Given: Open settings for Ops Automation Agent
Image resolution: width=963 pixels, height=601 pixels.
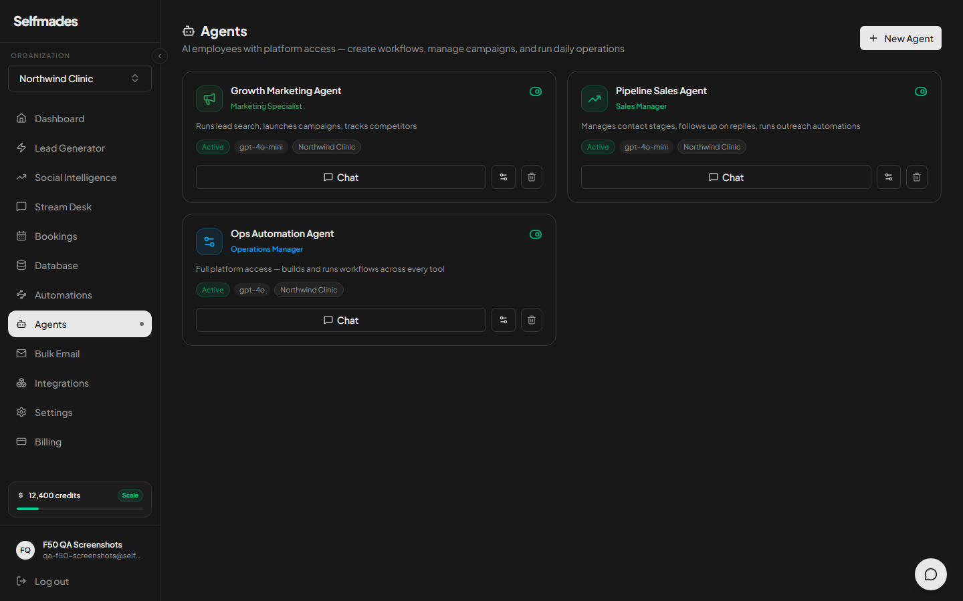Looking at the screenshot, I should click(x=504, y=320).
